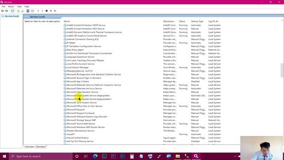Click the 'Type here to search' box

tap(41, 156)
